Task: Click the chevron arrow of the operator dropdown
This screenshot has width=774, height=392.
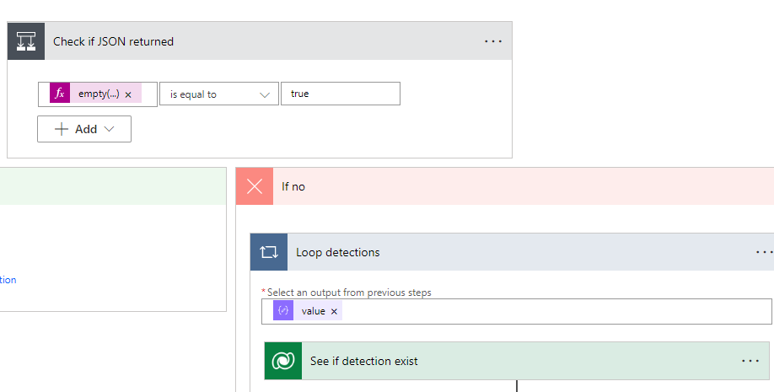Action: tap(265, 94)
